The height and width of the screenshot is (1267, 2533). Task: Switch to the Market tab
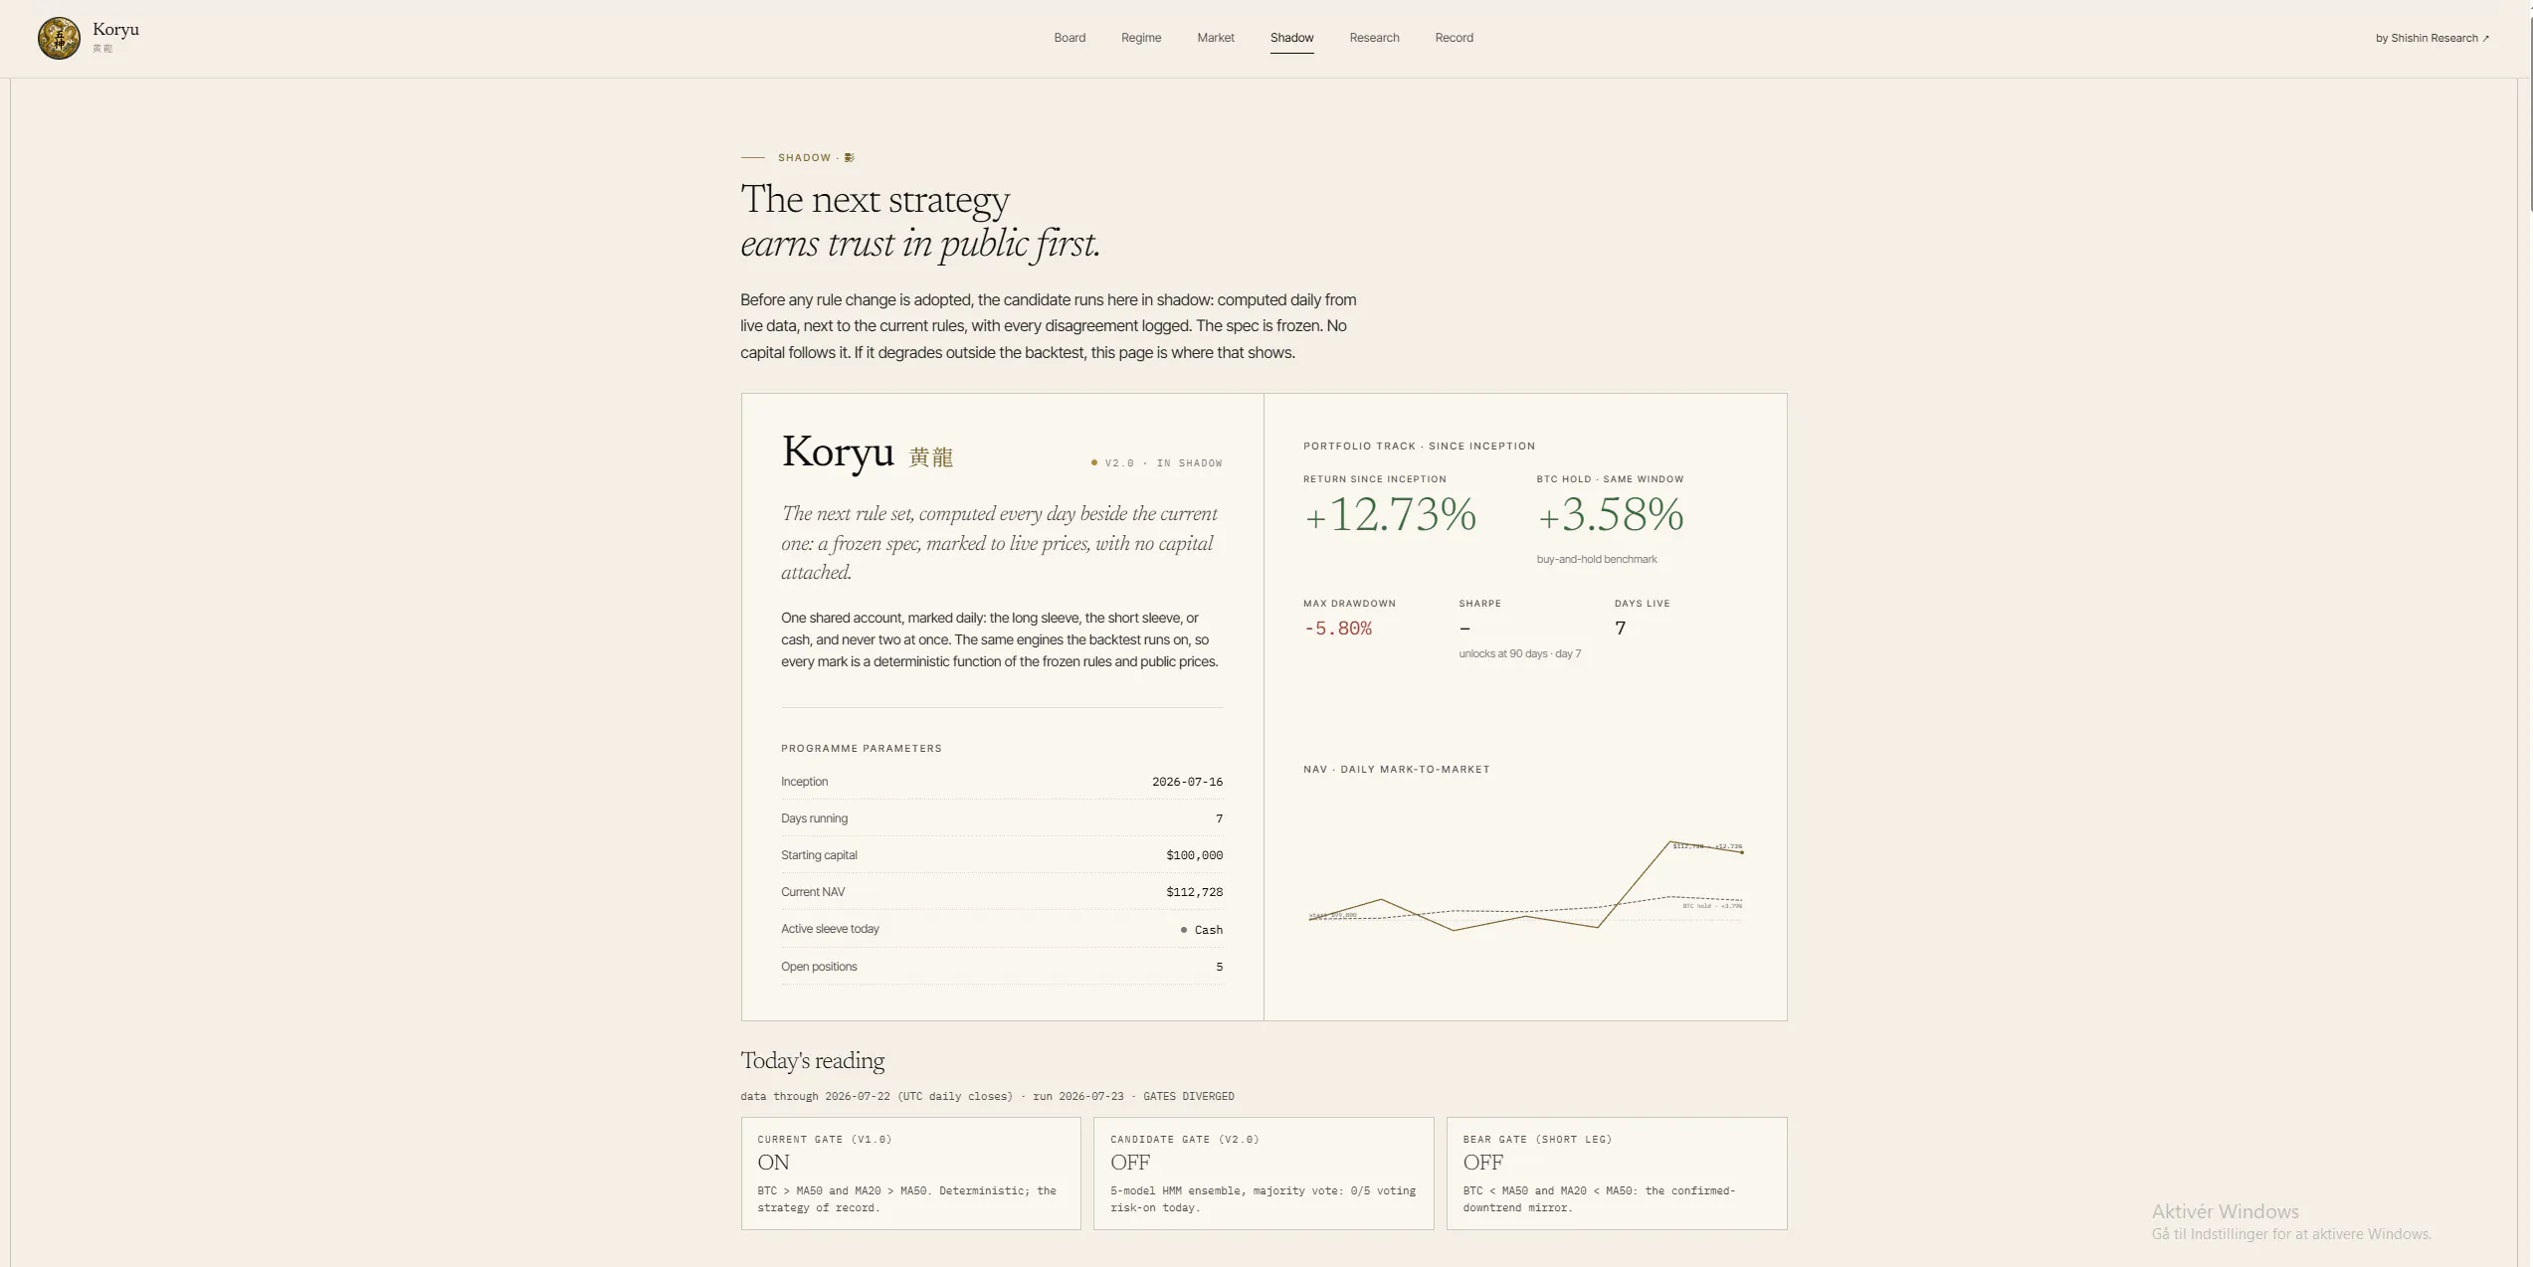click(1216, 38)
